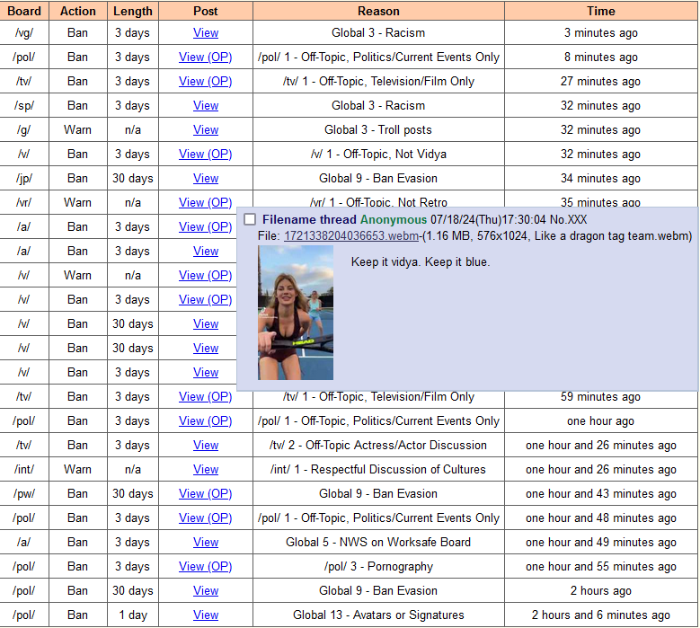Click the /jp/ board cell

24,178
